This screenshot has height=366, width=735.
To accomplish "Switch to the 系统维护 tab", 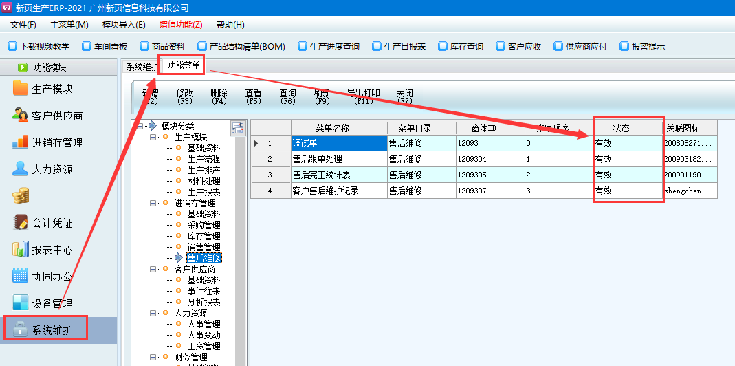I will pos(141,67).
